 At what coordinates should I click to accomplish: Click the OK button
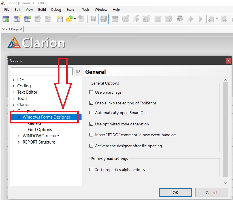(x=175, y=193)
